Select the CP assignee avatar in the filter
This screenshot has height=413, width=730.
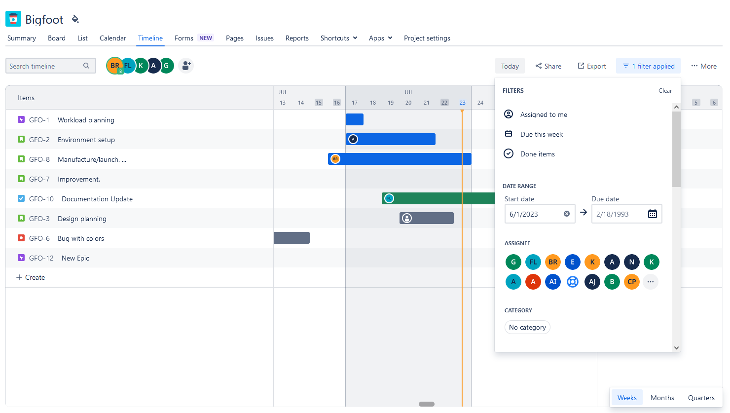631,281
